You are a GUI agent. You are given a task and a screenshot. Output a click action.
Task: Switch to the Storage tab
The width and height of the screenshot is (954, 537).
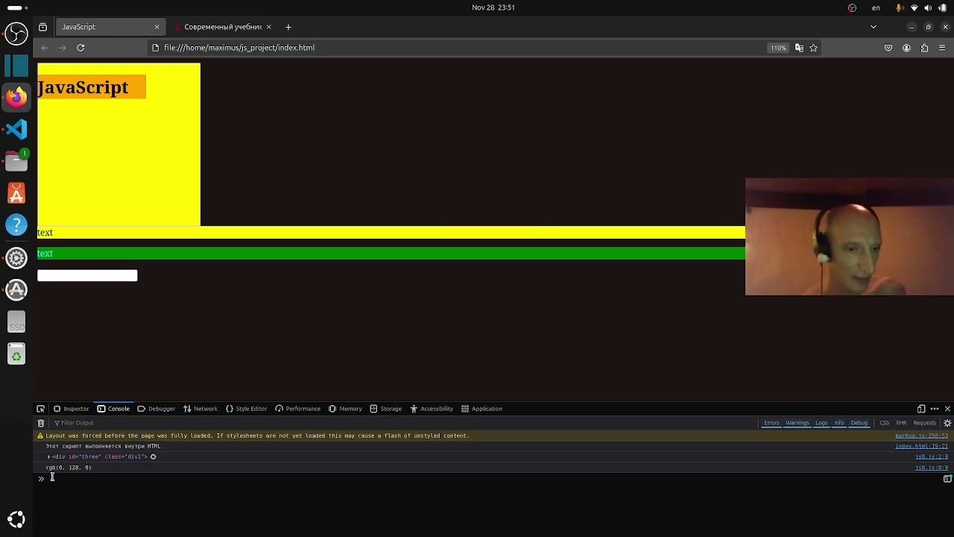pyautogui.click(x=385, y=409)
